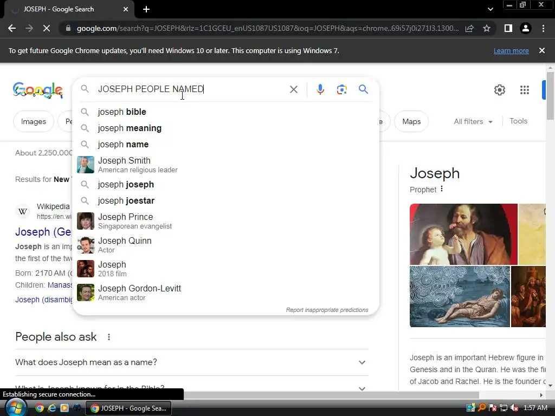Open a new tab with the plus button
This screenshot has width=555, height=416.
click(x=146, y=9)
